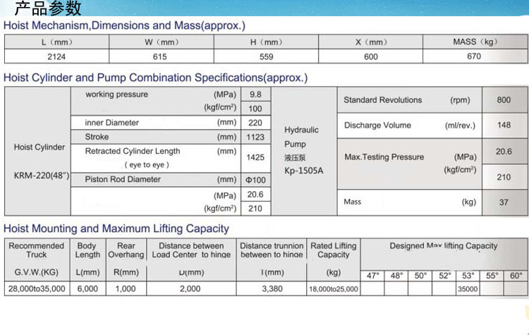Click the "Standard Revolutions" label
Image resolution: width=529 pixels, height=335 pixels.
click(383, 100)
